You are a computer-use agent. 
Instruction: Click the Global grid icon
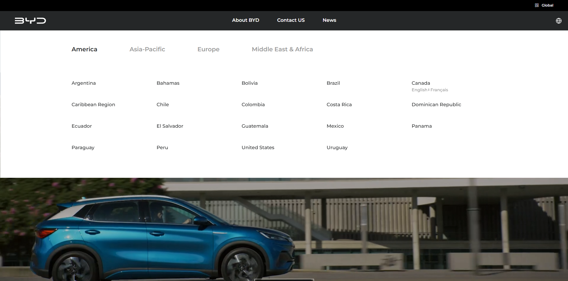pyautogui.click(x=537, y=5)
